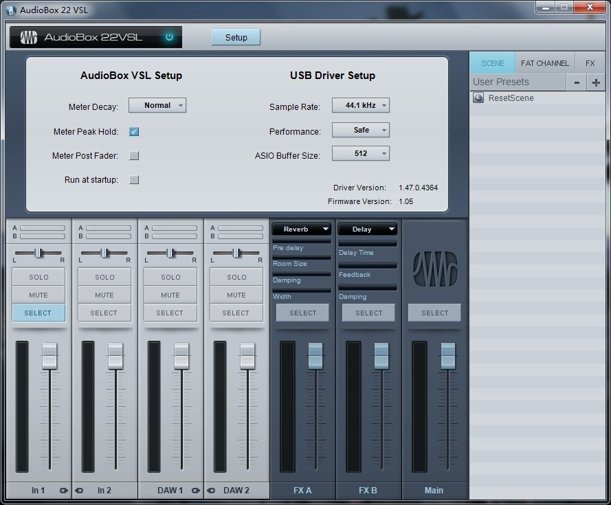Mute the In 1 channel

(39, 295)
